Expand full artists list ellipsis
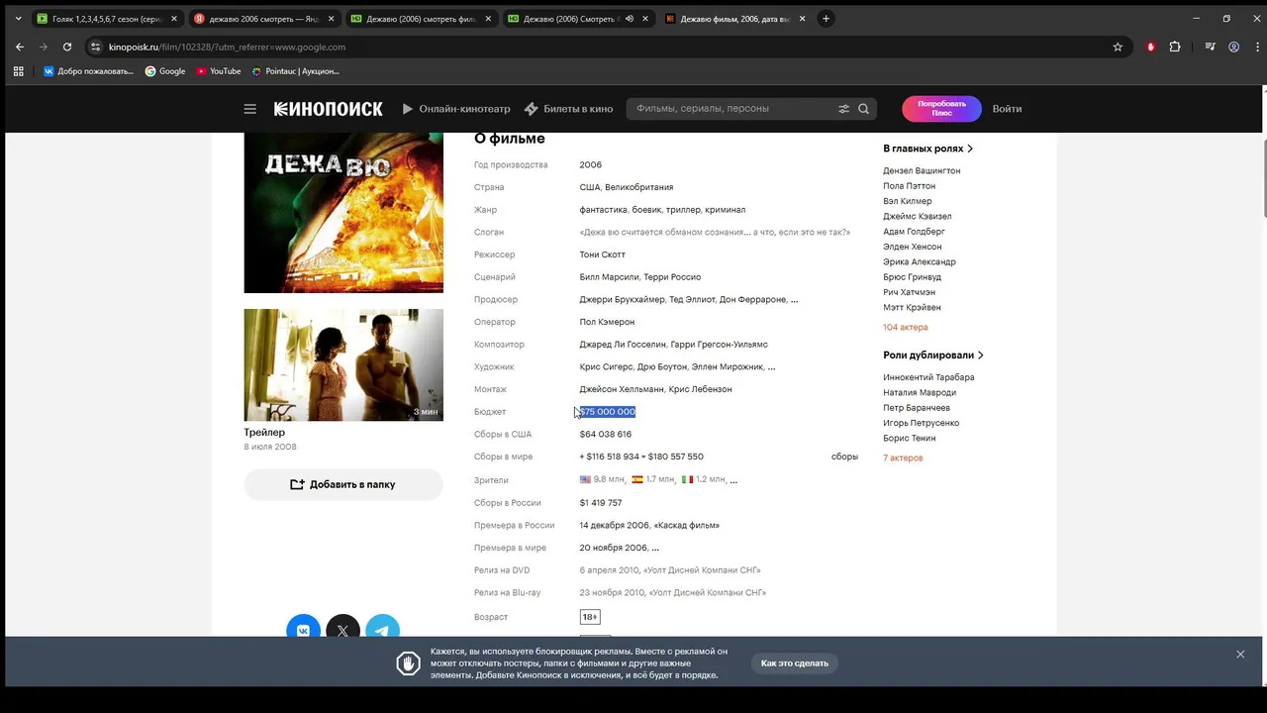The width and height of the screenshot is (1267, 713). 771,367
